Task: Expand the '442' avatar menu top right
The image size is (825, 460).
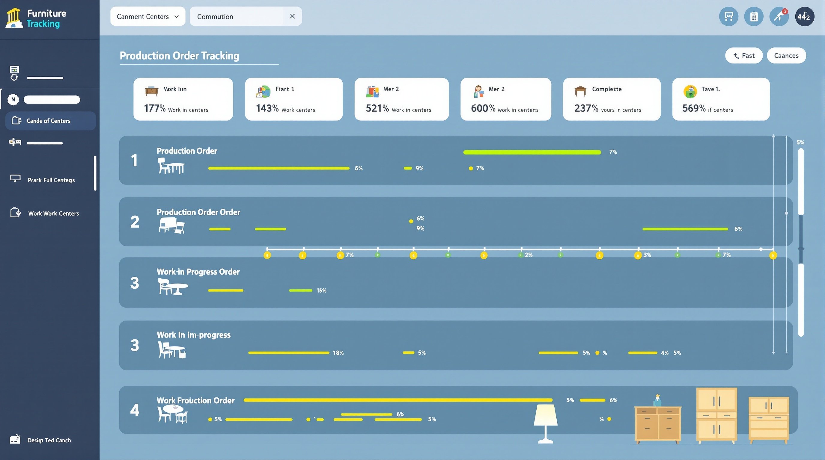Action: [x=804, y=16]
